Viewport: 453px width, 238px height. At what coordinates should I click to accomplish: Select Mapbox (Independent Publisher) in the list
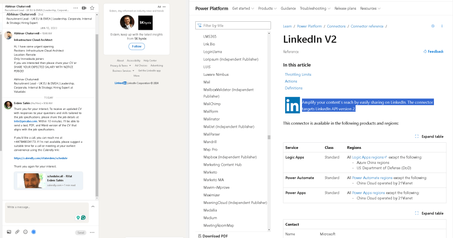[230, 157]
